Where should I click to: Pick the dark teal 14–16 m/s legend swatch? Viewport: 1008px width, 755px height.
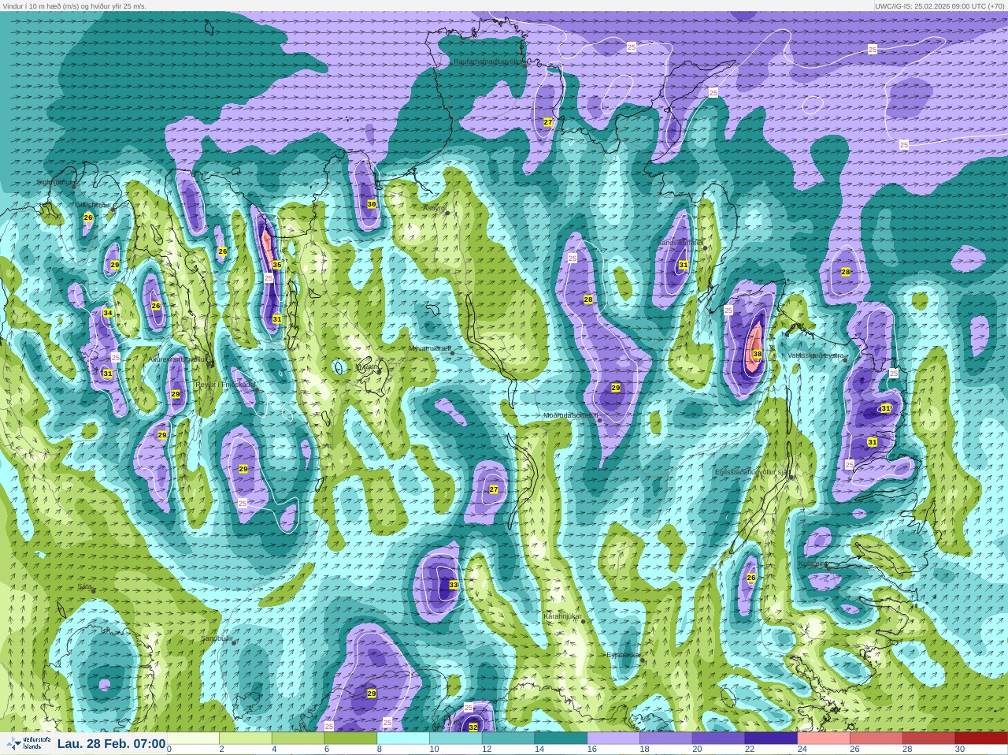pyautogui.click(x=561, y=738)
